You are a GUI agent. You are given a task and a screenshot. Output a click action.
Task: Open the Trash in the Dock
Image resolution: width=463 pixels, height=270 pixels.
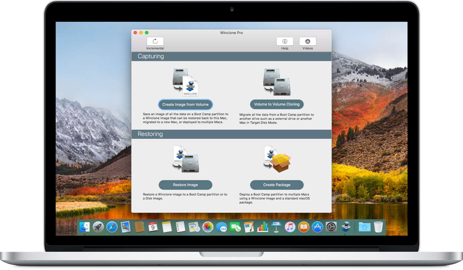378,227
